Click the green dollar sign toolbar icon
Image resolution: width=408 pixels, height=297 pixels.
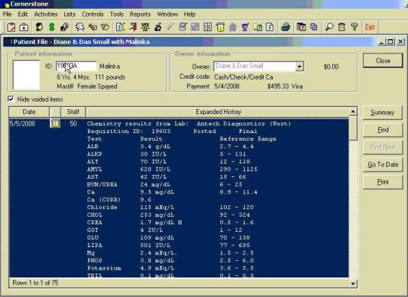(x=52, y=27)
